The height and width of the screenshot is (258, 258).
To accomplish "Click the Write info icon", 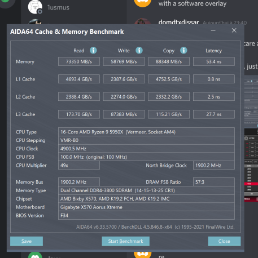I will pos(139,50).
